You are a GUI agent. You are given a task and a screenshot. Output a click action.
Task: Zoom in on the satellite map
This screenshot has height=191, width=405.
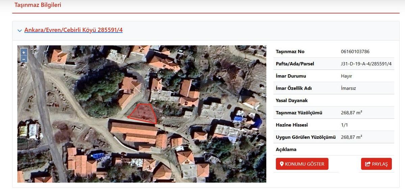click(x=24, y=53)
